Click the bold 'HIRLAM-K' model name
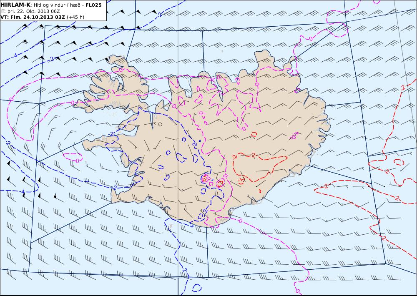The image size is (417, 296). (x=15, y=5)
